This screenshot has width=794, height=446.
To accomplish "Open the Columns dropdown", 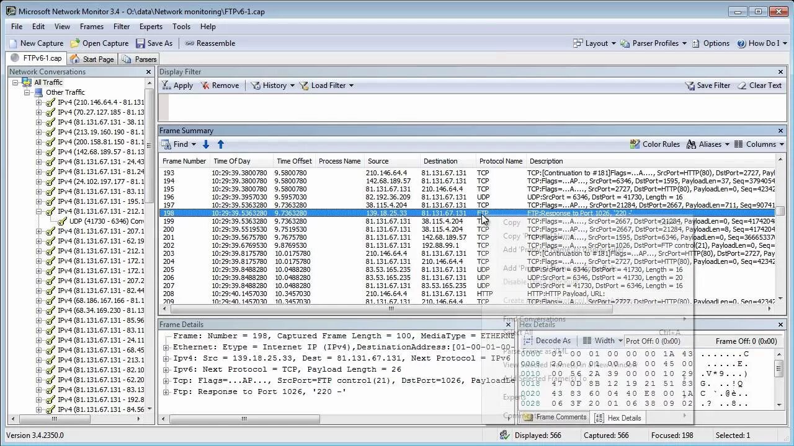I will [x=759, y=144].
